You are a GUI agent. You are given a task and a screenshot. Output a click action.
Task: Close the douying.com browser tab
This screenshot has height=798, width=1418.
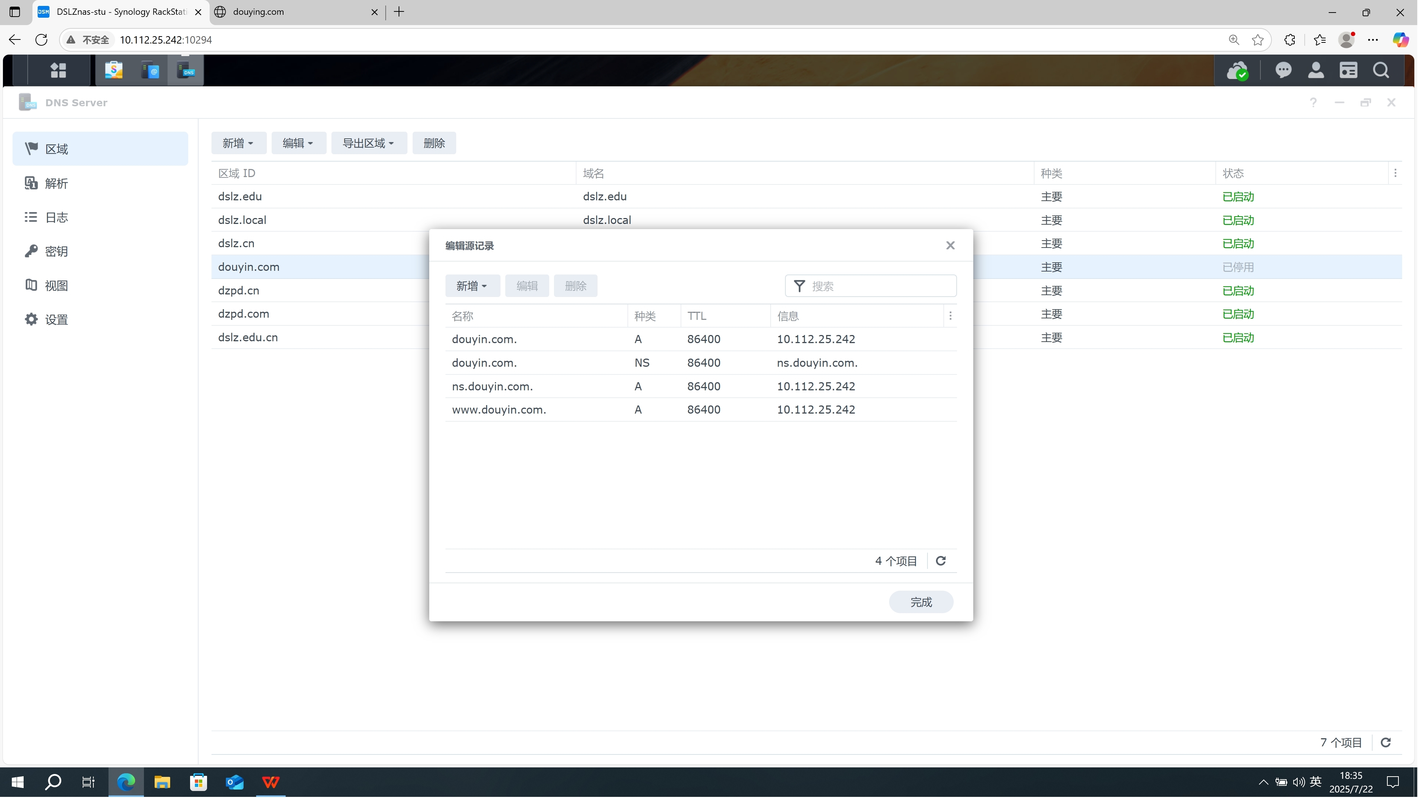click(x=374, y=11)
